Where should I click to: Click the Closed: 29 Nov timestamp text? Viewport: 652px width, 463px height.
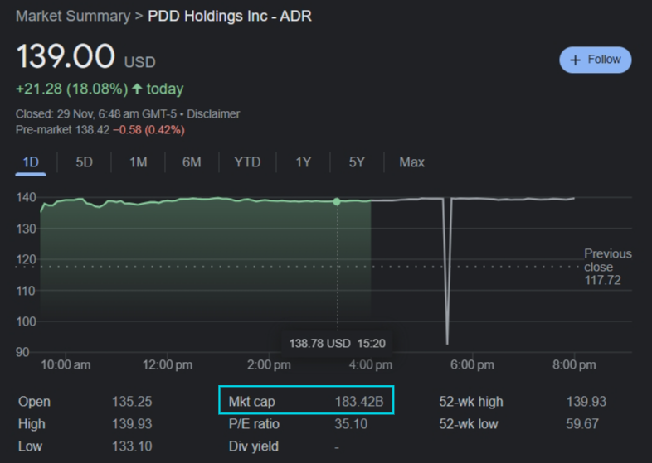[96, 113]
